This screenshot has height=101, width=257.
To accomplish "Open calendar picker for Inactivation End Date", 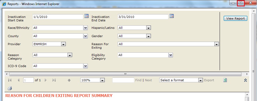I will coord(172,16).
